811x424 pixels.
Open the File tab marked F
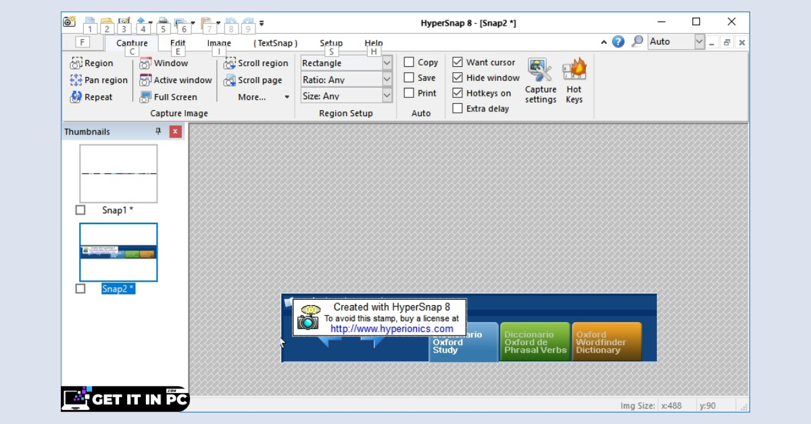click(82, 42)
